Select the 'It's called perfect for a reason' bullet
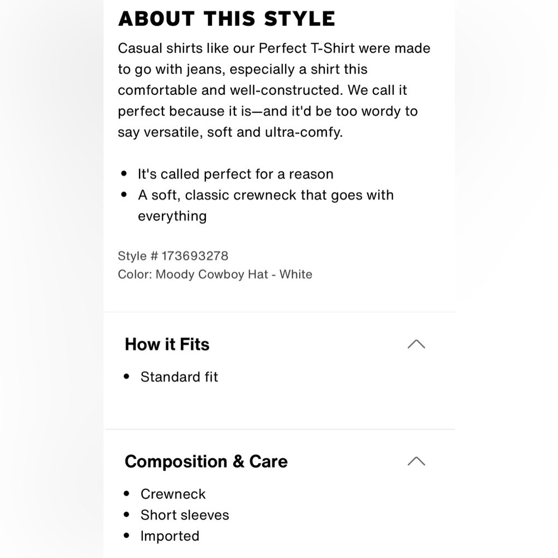This screenshot has height=558, width=558. point(235,174)
